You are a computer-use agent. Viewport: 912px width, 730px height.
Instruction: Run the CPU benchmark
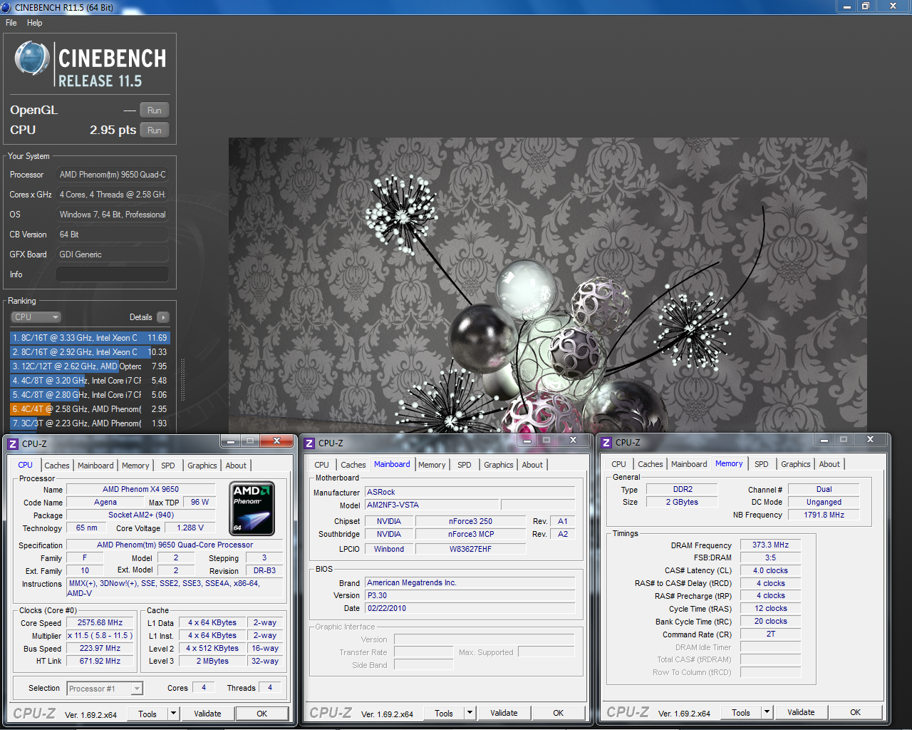(x=155, y=130)
